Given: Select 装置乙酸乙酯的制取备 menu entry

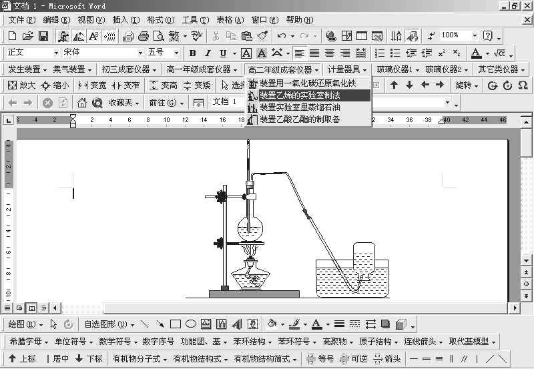Looking at the screenshot, I should click(x=308, y=119).
